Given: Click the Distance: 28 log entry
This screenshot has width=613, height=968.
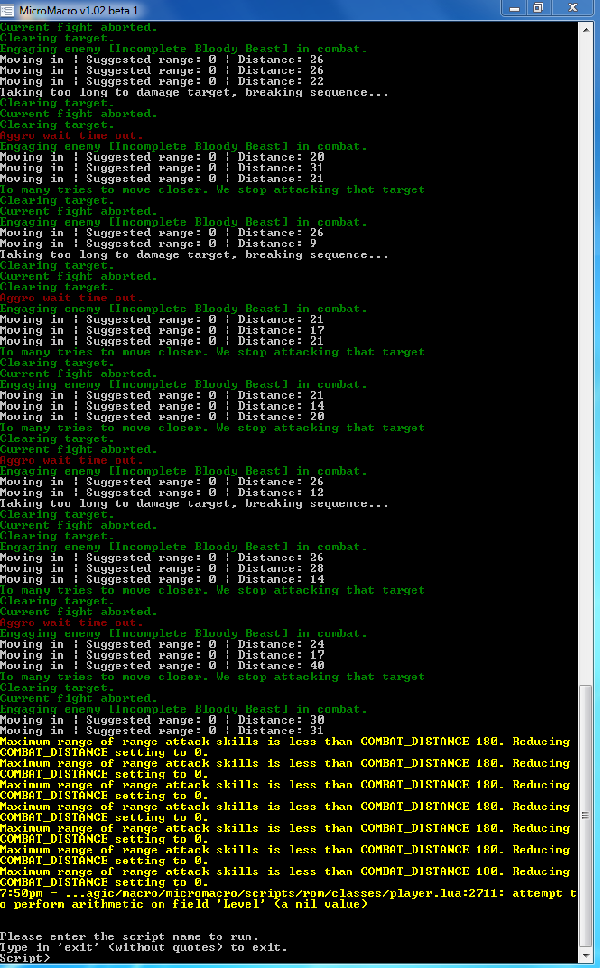Looking at the screenshot, I should point(162,568).
